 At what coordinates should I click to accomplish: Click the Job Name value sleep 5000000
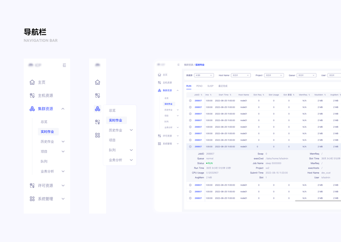tap(274, 163)
